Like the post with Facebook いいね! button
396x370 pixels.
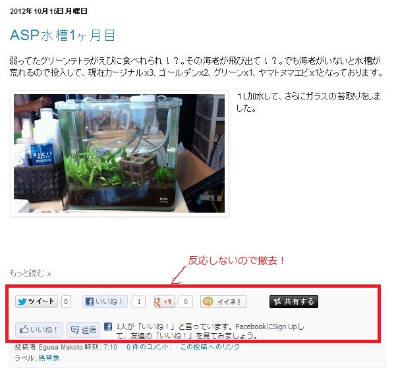pyautogui.click(x=105, y=302)
